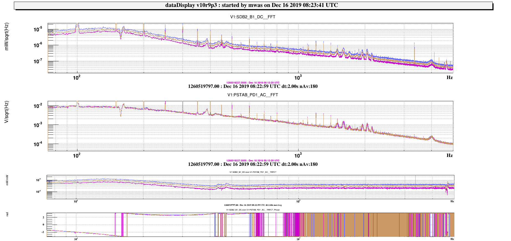Select the V1:PSTAB_PD1_AC__FFT plot title
The image size is (511, 241).
(x=253, y=95)
